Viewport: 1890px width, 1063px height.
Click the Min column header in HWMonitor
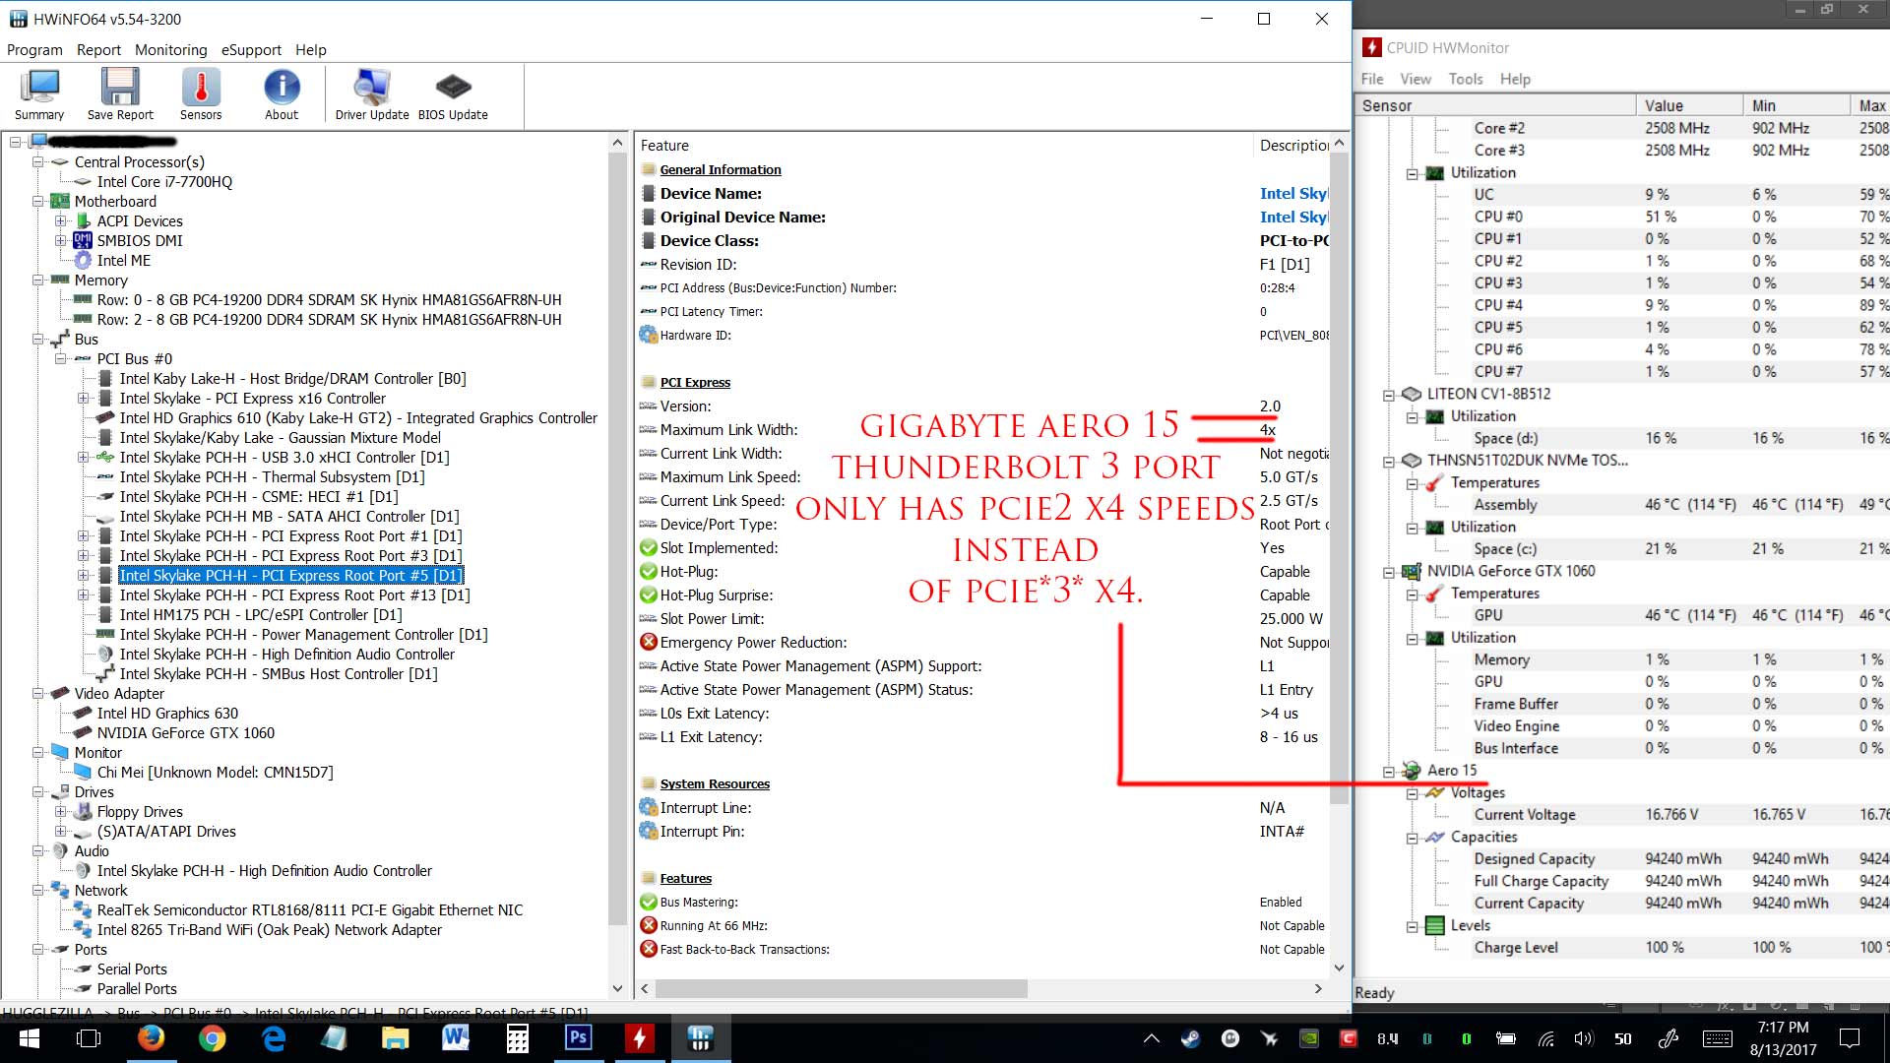[x=1796, y=105]
